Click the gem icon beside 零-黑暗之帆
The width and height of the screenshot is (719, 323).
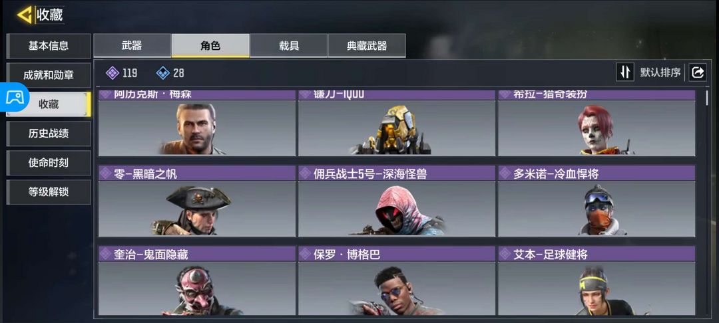coord(105,173)
